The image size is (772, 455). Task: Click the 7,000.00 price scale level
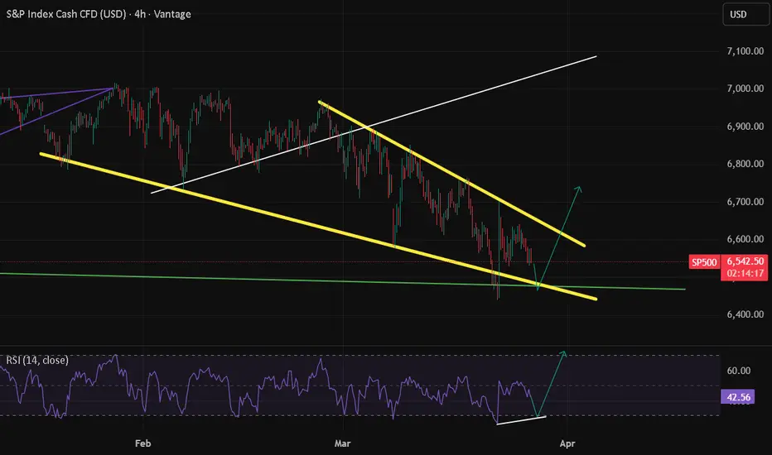tap(745, 89)
